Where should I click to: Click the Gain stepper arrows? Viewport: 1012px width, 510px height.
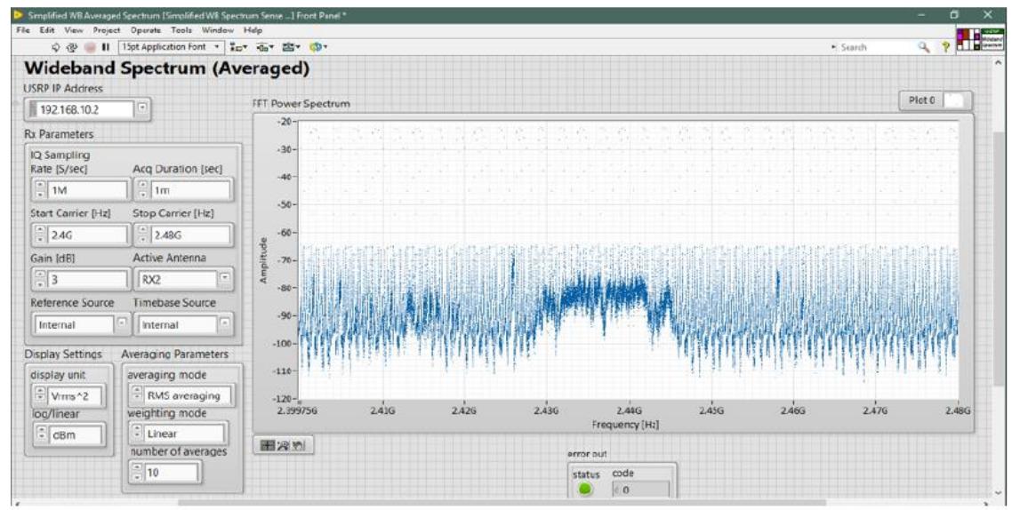39,279
